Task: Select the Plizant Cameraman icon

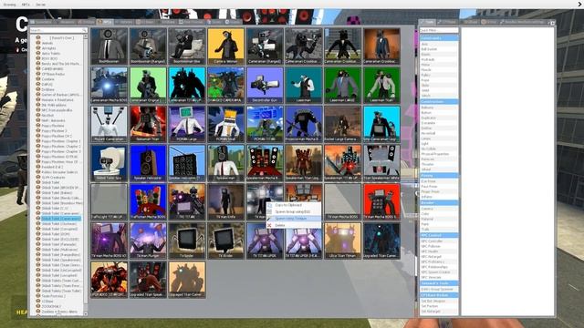Action: (x=109, y=124)
